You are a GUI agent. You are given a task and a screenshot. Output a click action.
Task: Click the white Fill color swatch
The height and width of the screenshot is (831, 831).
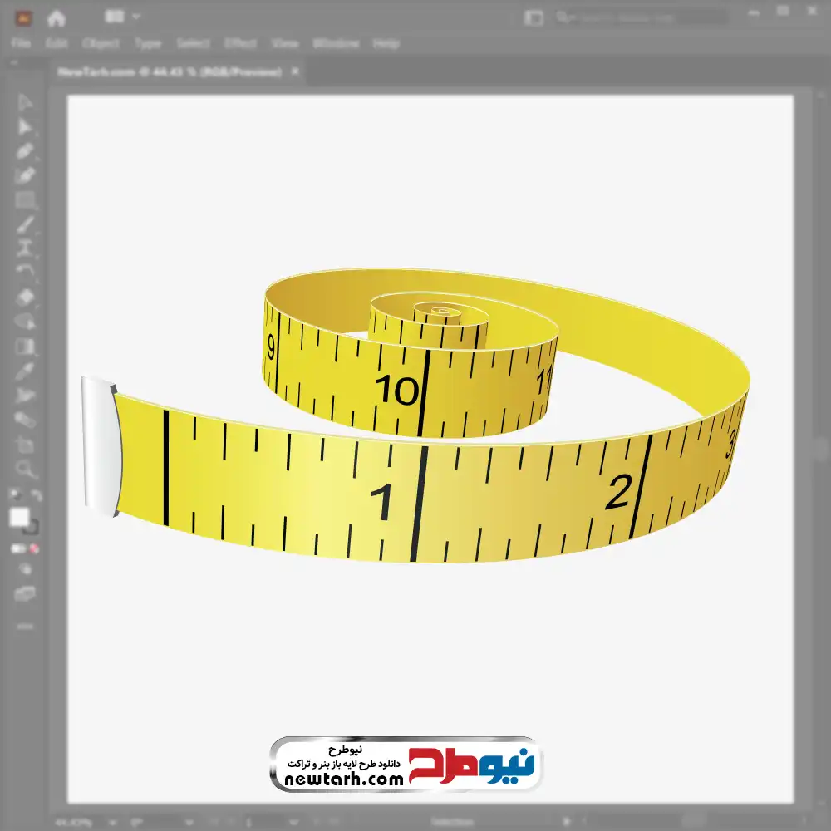click(x=20, y=517)
